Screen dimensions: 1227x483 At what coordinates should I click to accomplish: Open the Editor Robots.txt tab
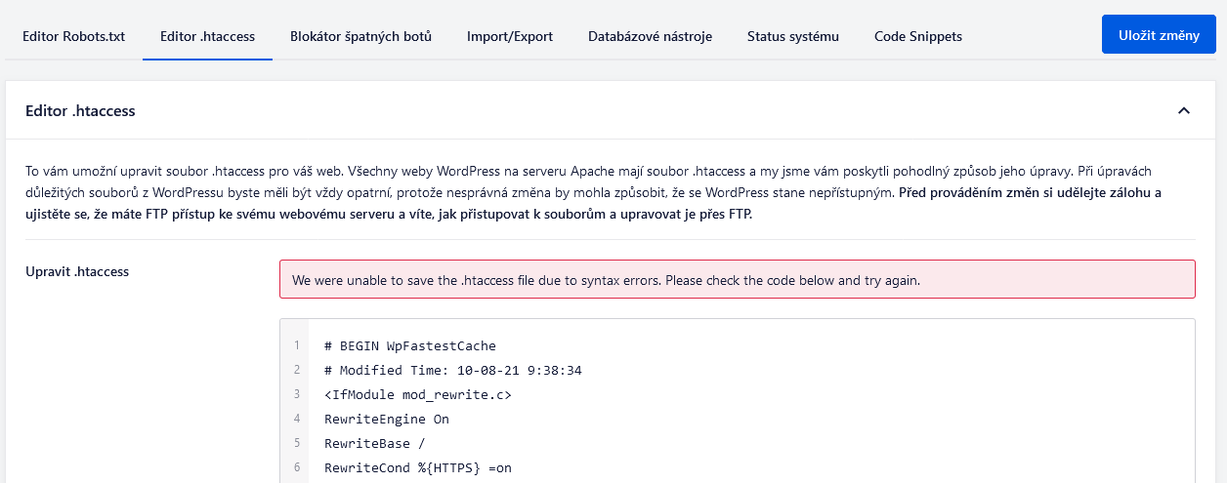click(x=73, y=36)
